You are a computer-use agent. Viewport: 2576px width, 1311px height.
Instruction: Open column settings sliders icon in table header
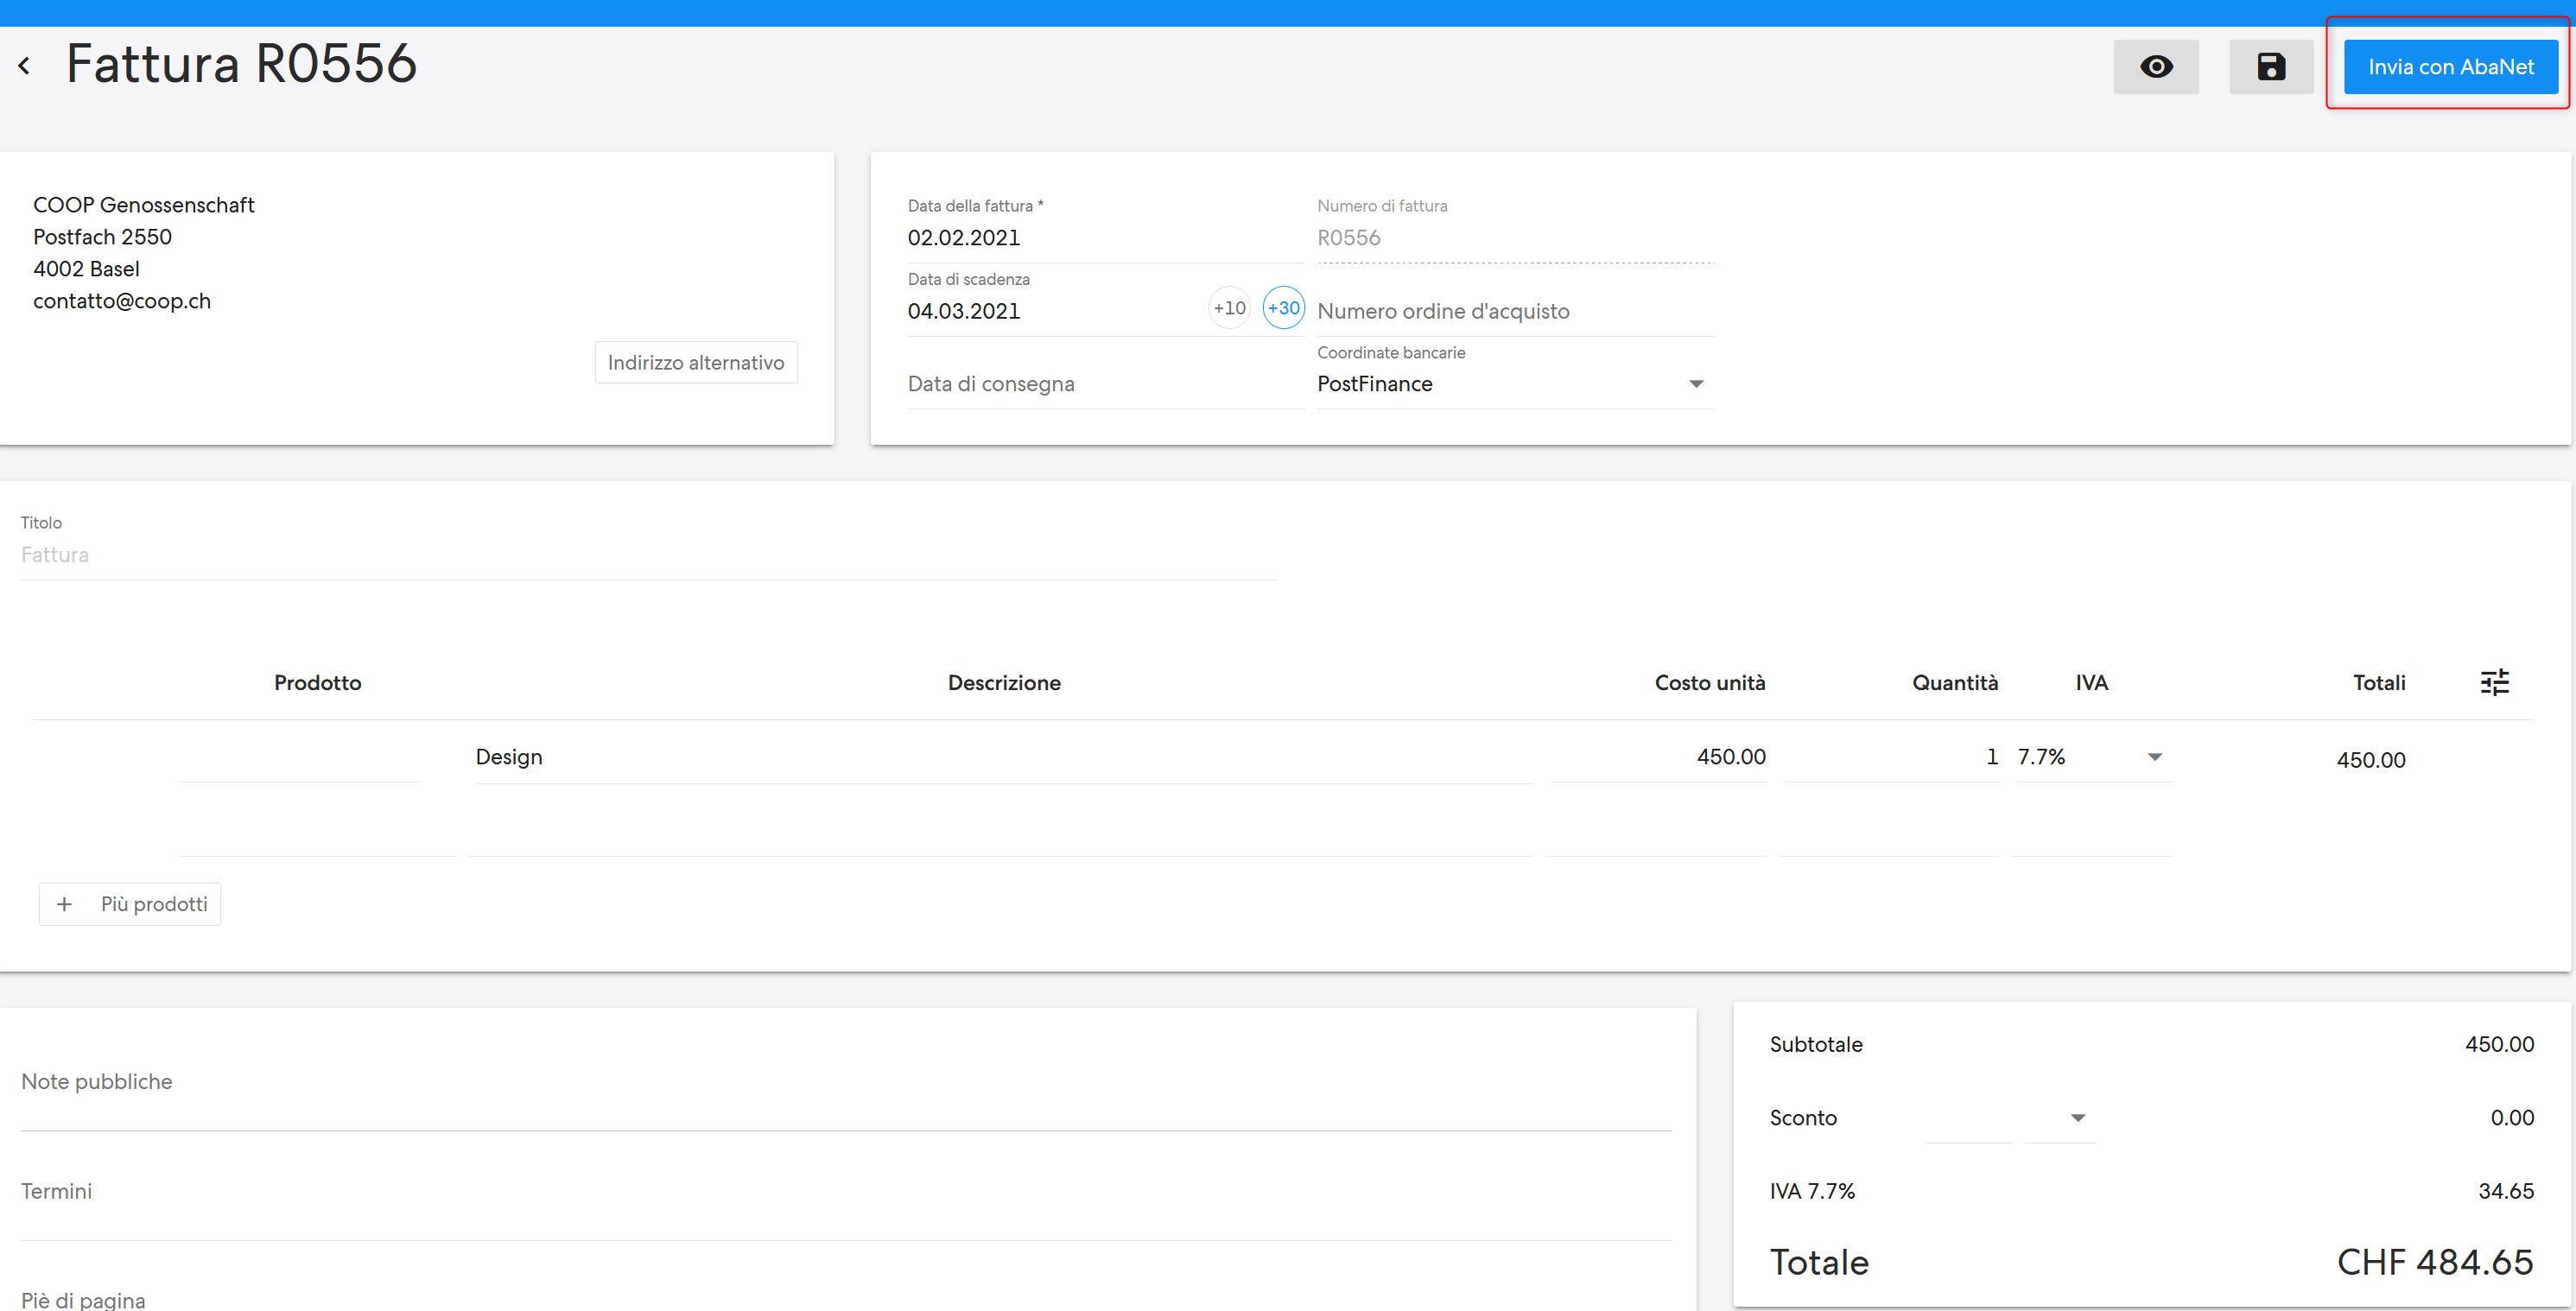pos(2494,682)
